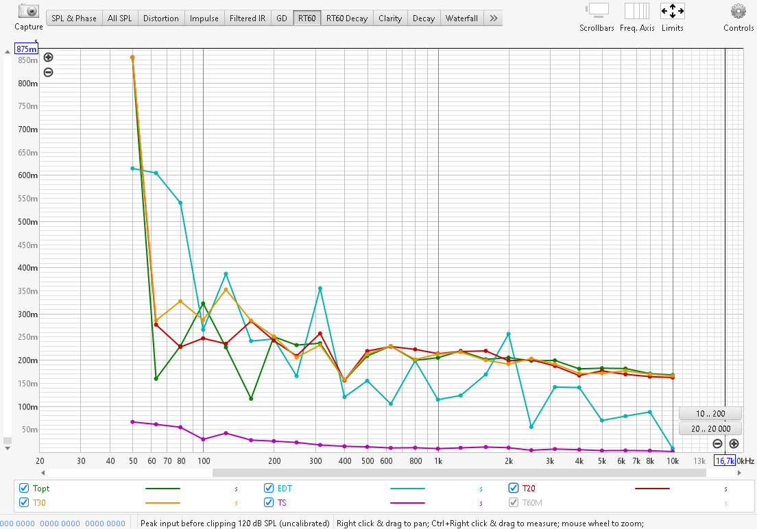Show more graph tabs via the double-chevron
This screenshot has width=757, height=529.
[493, 19]
